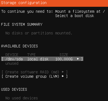This screenshot has width=108, height=101.
Task: Click the greyed Create software RAID (md) option
Action: click(35, 72)
